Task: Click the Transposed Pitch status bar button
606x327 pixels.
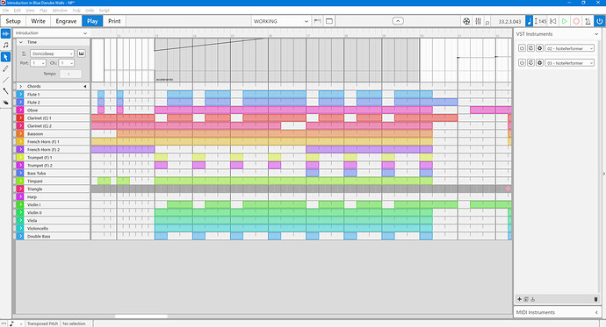Action: 42,323
